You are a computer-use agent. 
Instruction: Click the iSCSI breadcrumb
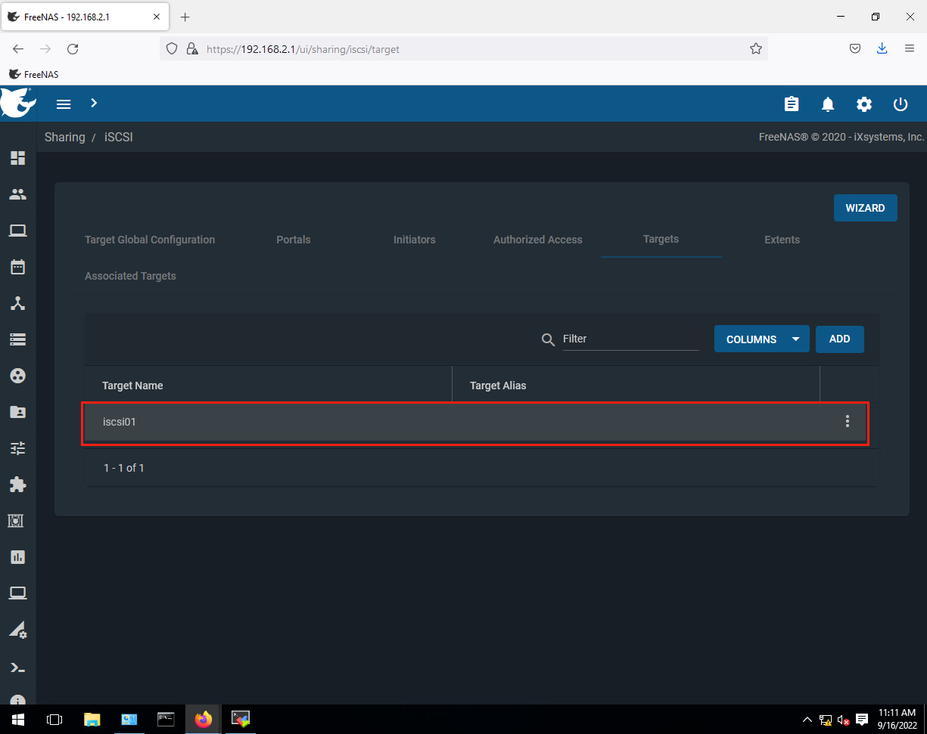pyautogui.click(x=119, y=137)
